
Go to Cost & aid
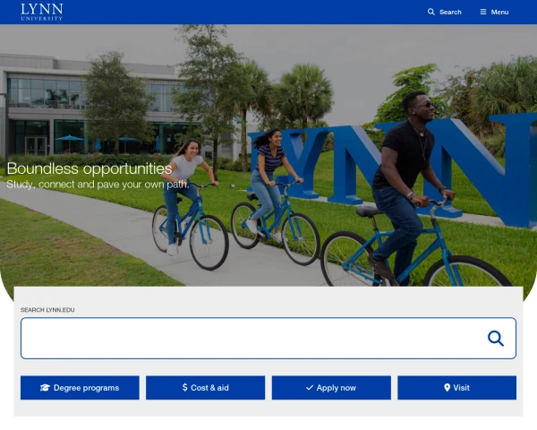coord(206,388)
